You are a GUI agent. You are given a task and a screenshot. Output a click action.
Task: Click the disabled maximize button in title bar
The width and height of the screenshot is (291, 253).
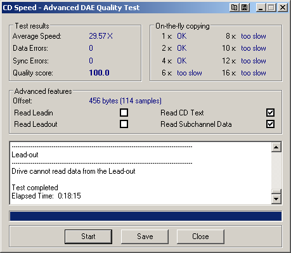(x=271, y=8)
